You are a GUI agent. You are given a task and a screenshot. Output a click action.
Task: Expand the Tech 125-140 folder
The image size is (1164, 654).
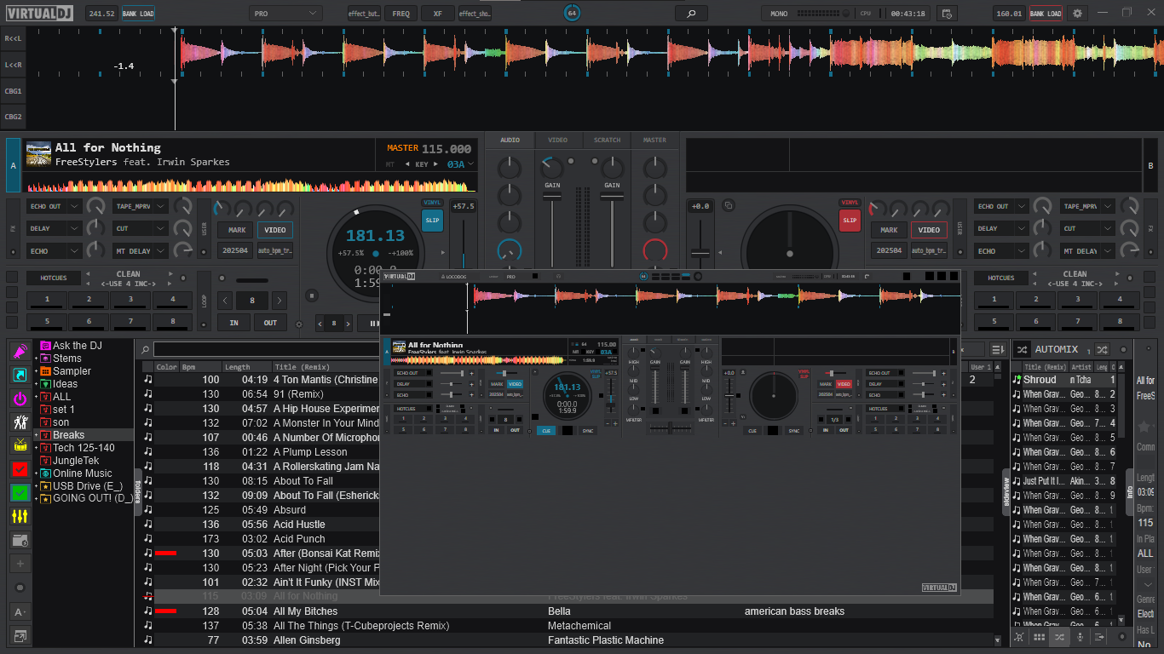37,448
